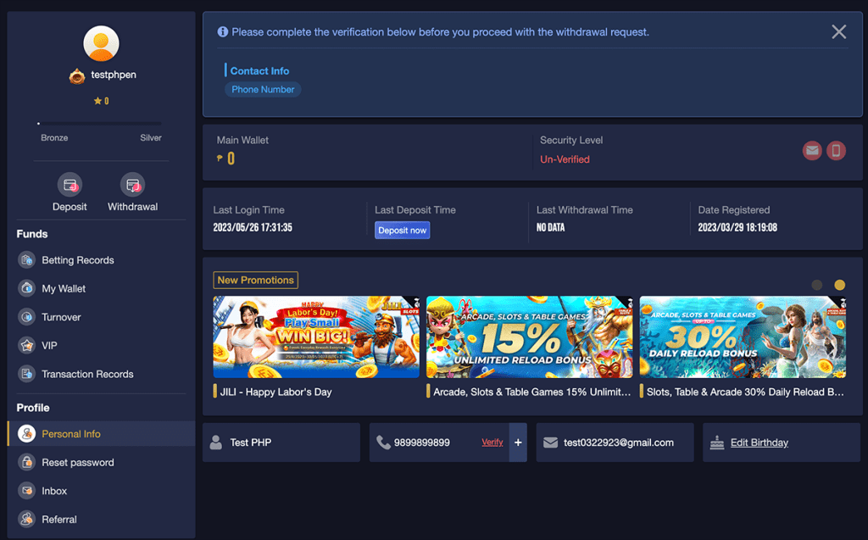
Task: Click the email verification icon
Action: [812, 151]
